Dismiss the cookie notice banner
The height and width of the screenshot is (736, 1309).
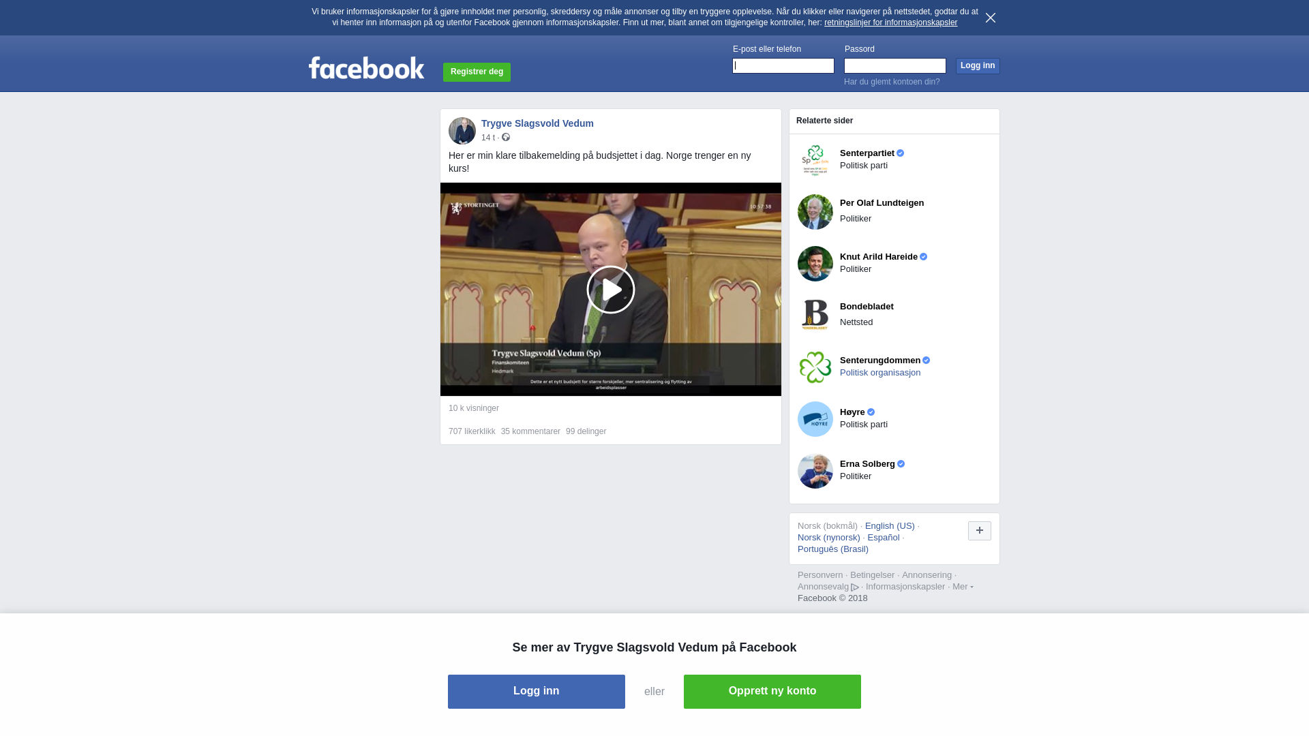point(991,18)
